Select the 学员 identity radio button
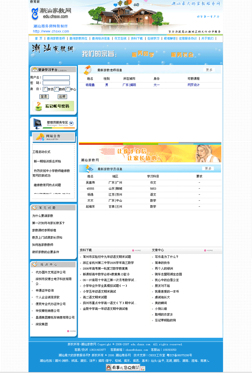 coord(45,89)
